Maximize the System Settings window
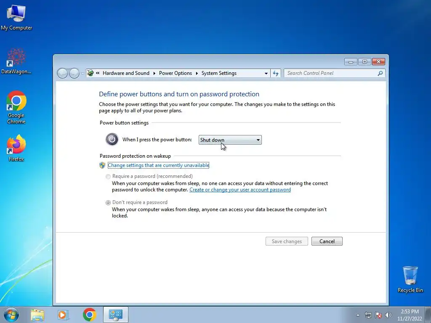 click(364, 61)
